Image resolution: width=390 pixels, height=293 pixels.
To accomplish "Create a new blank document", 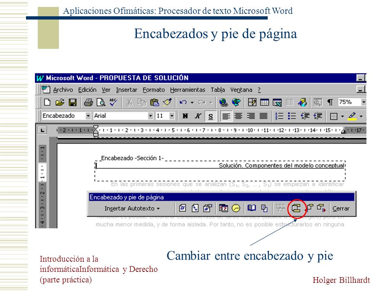I will [47, 103].
